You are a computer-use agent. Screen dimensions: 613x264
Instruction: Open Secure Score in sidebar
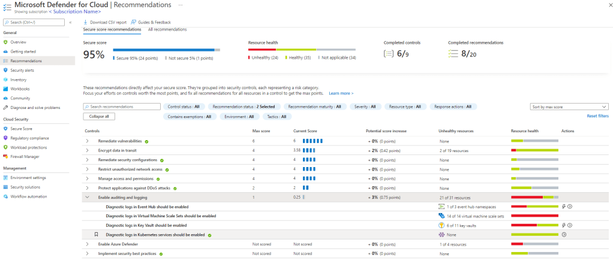point(20,129)
